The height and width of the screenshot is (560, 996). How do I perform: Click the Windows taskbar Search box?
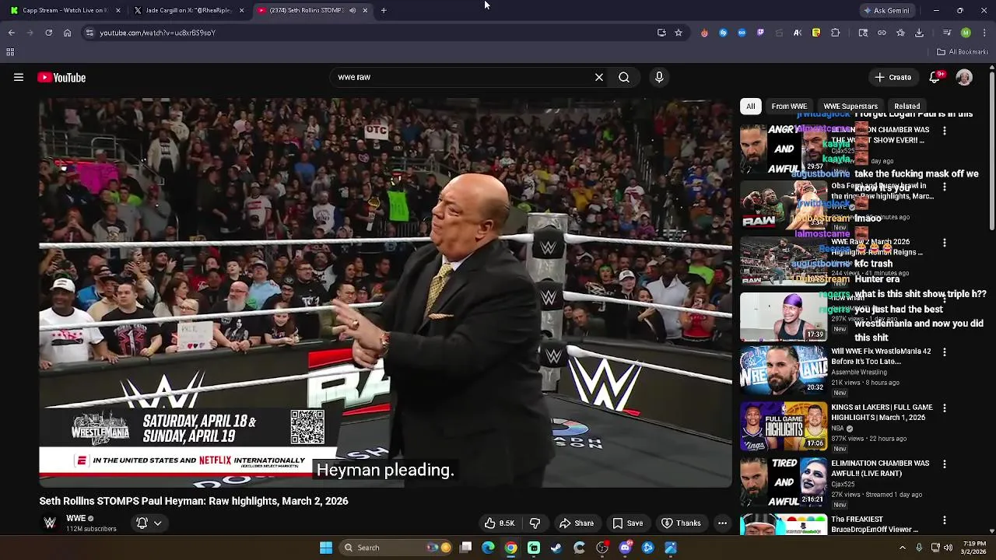tap(397, 548)
